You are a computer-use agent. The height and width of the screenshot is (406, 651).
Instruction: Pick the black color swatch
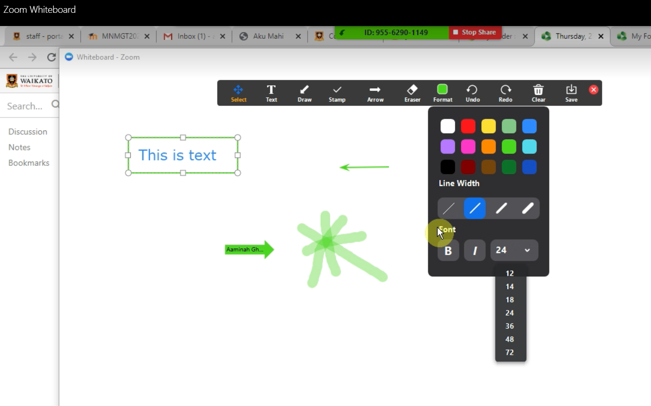448,167
